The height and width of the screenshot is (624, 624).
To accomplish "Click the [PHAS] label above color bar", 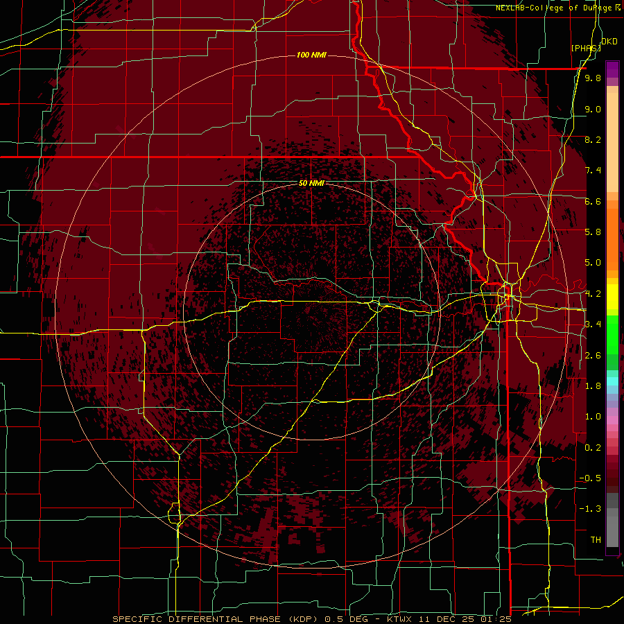I will coord(586,48).
